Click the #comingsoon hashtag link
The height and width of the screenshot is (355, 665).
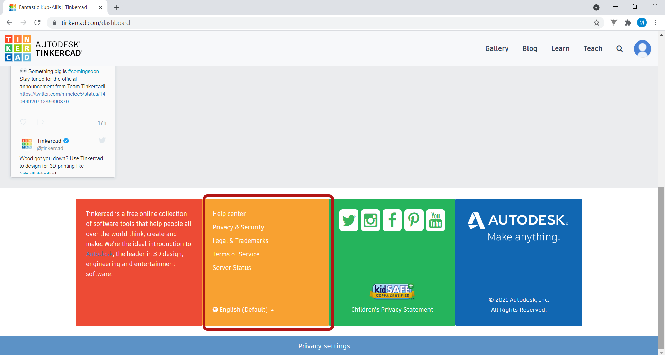(84, 71)
